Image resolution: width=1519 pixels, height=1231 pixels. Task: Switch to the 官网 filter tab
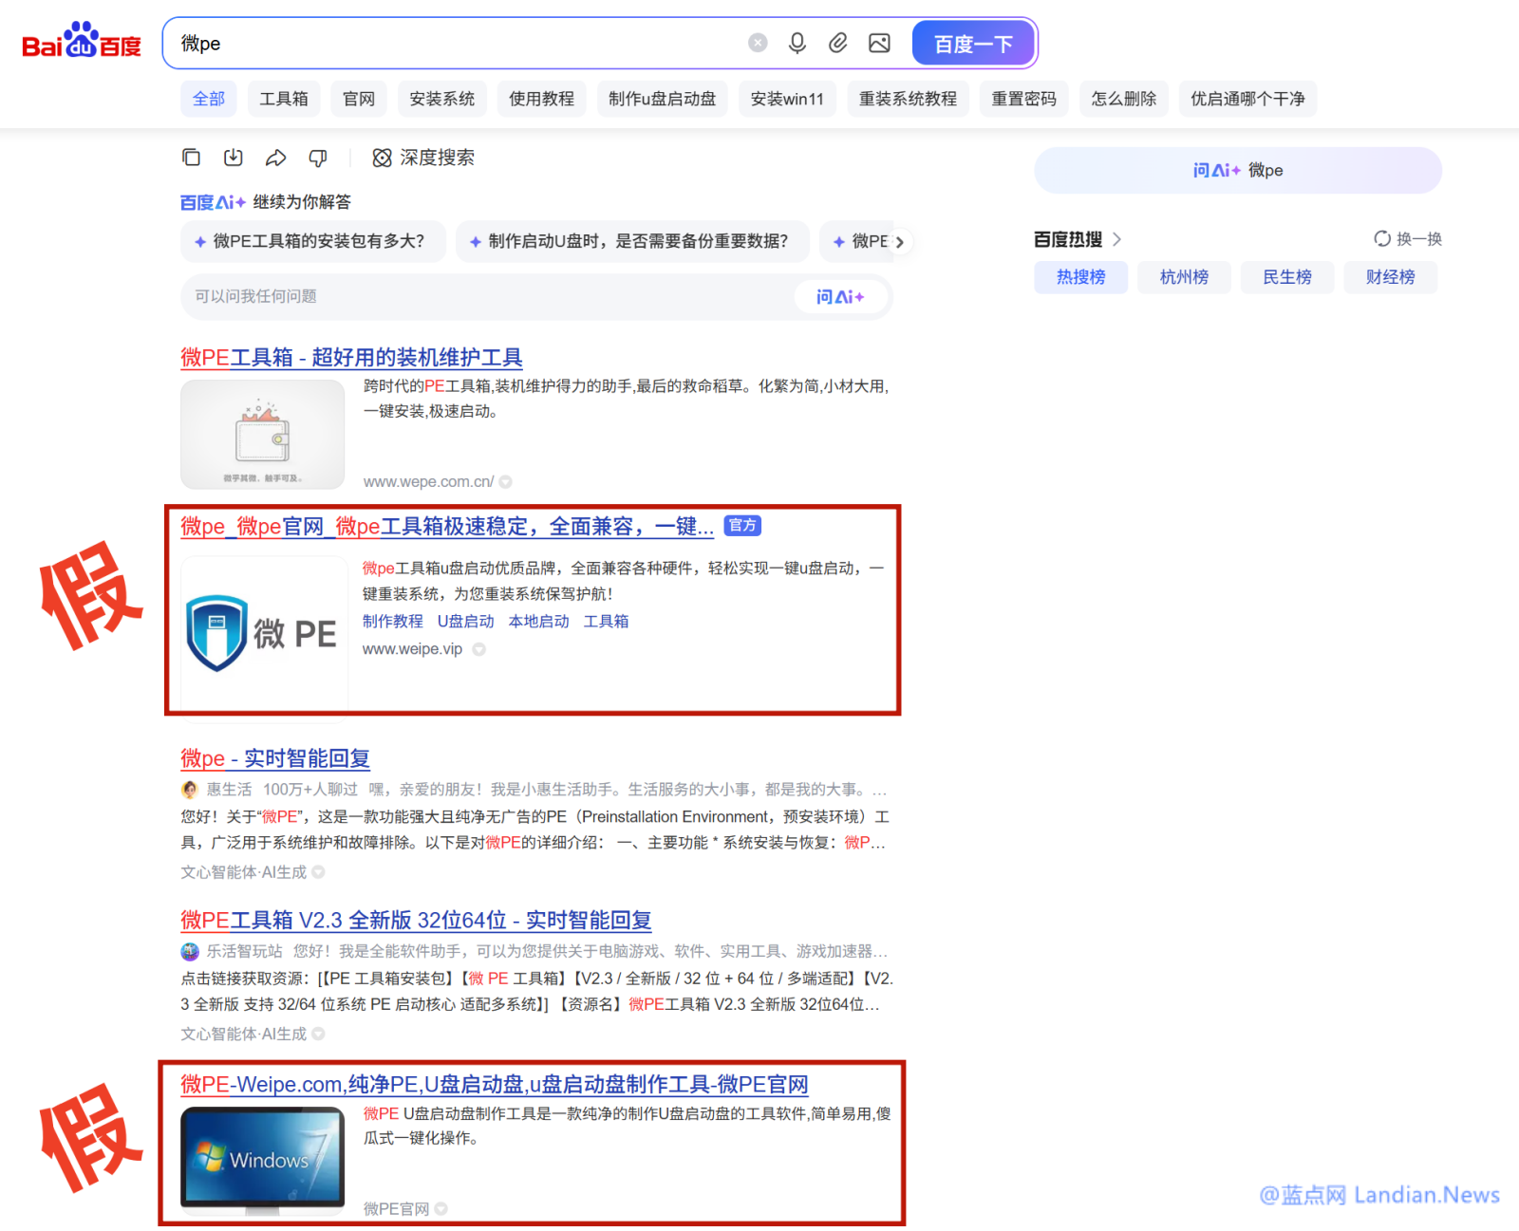point(359,99)
